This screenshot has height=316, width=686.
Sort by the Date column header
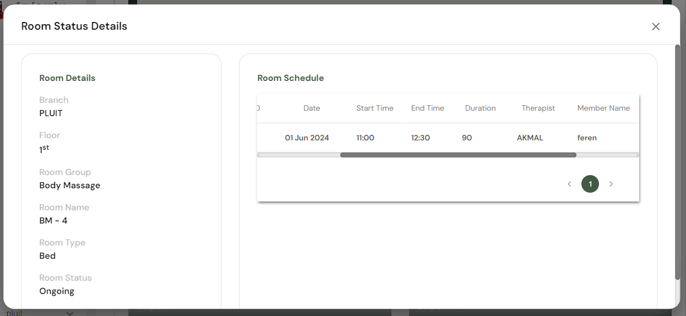point(312,108)
